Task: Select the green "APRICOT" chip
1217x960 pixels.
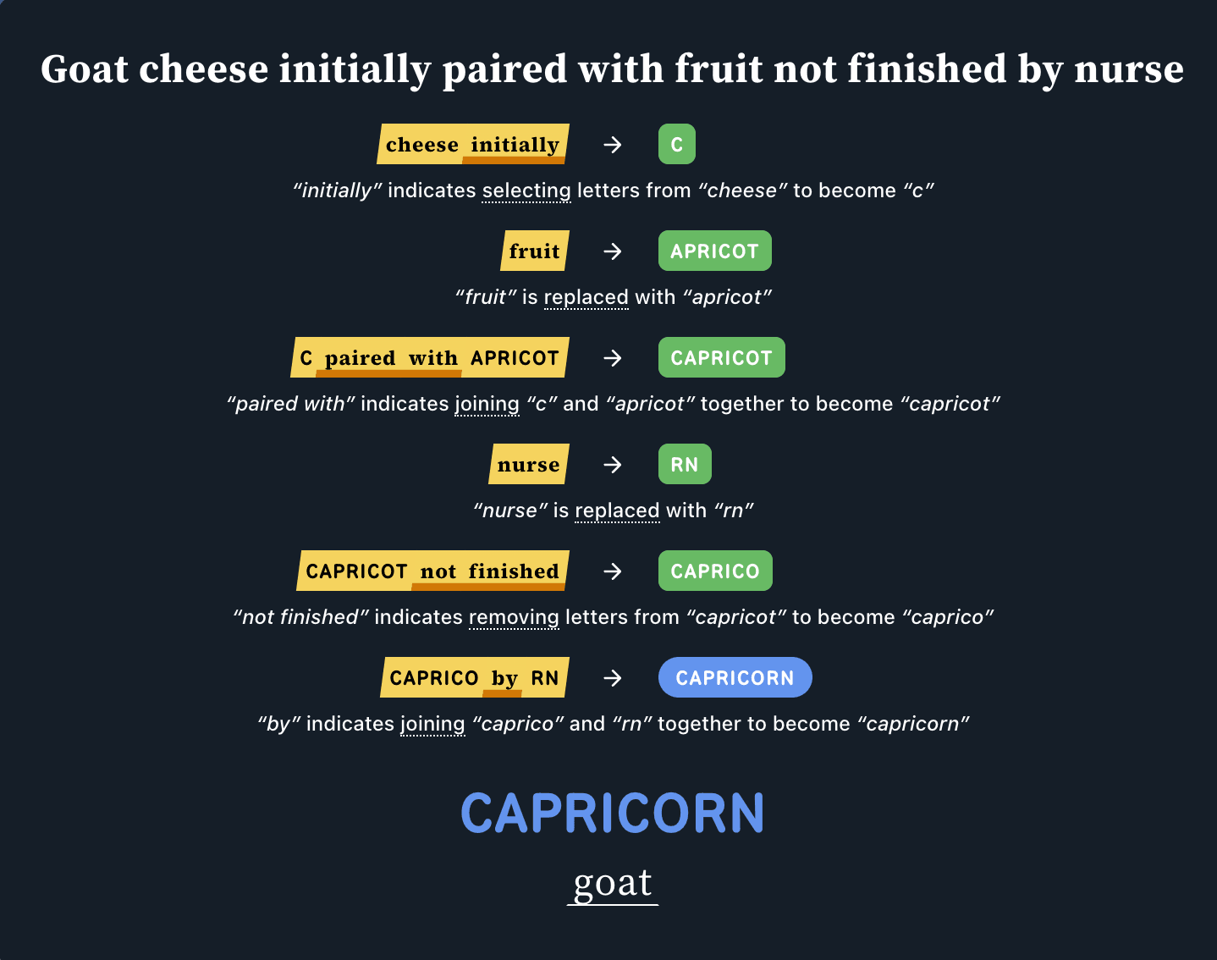Action: 714,251
